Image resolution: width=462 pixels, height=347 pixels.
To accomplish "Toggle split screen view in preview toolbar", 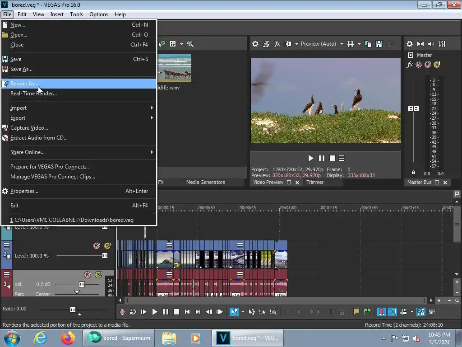I will pyautogui.click(x=287, y=44).
